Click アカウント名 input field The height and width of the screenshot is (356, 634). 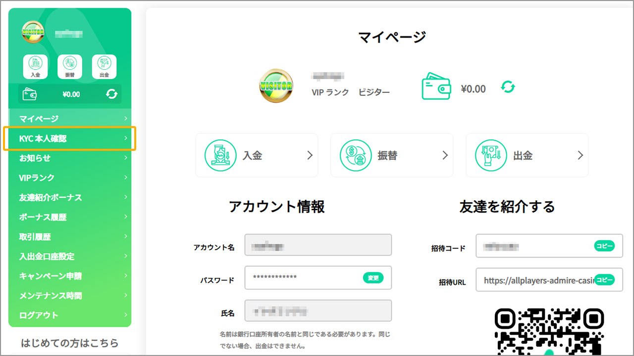tap(318, 245)
